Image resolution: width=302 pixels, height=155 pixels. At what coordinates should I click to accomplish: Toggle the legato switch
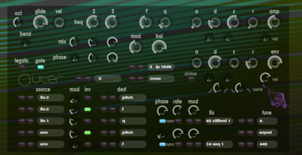pos(22,67)
